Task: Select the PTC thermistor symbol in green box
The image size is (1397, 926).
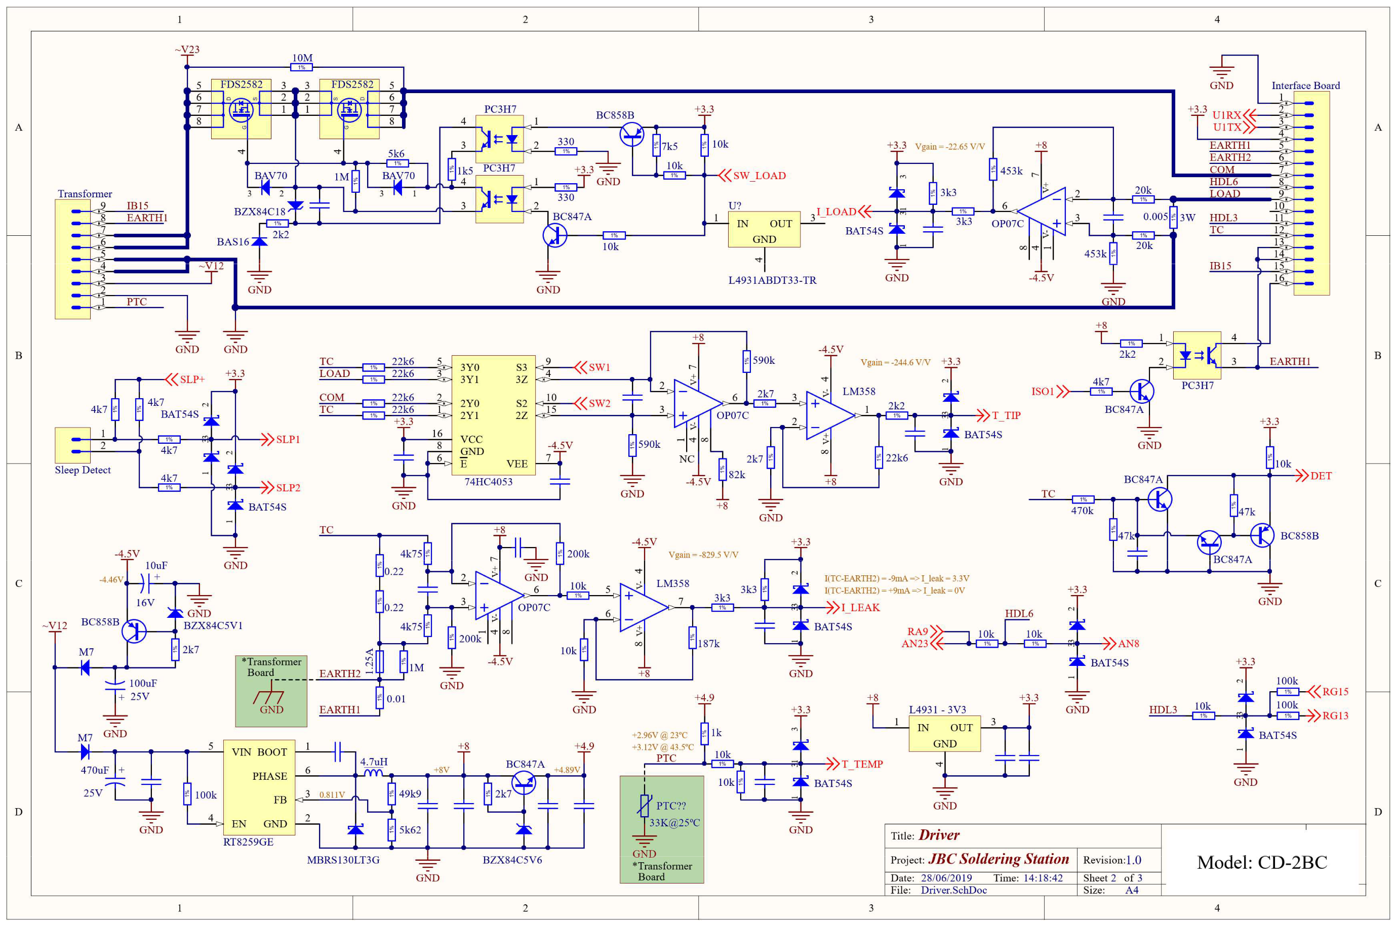Action: (644, 806)
